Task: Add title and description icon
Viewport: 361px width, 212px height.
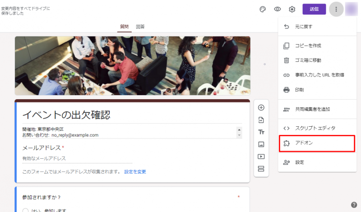Action: [x=261, y=132]
